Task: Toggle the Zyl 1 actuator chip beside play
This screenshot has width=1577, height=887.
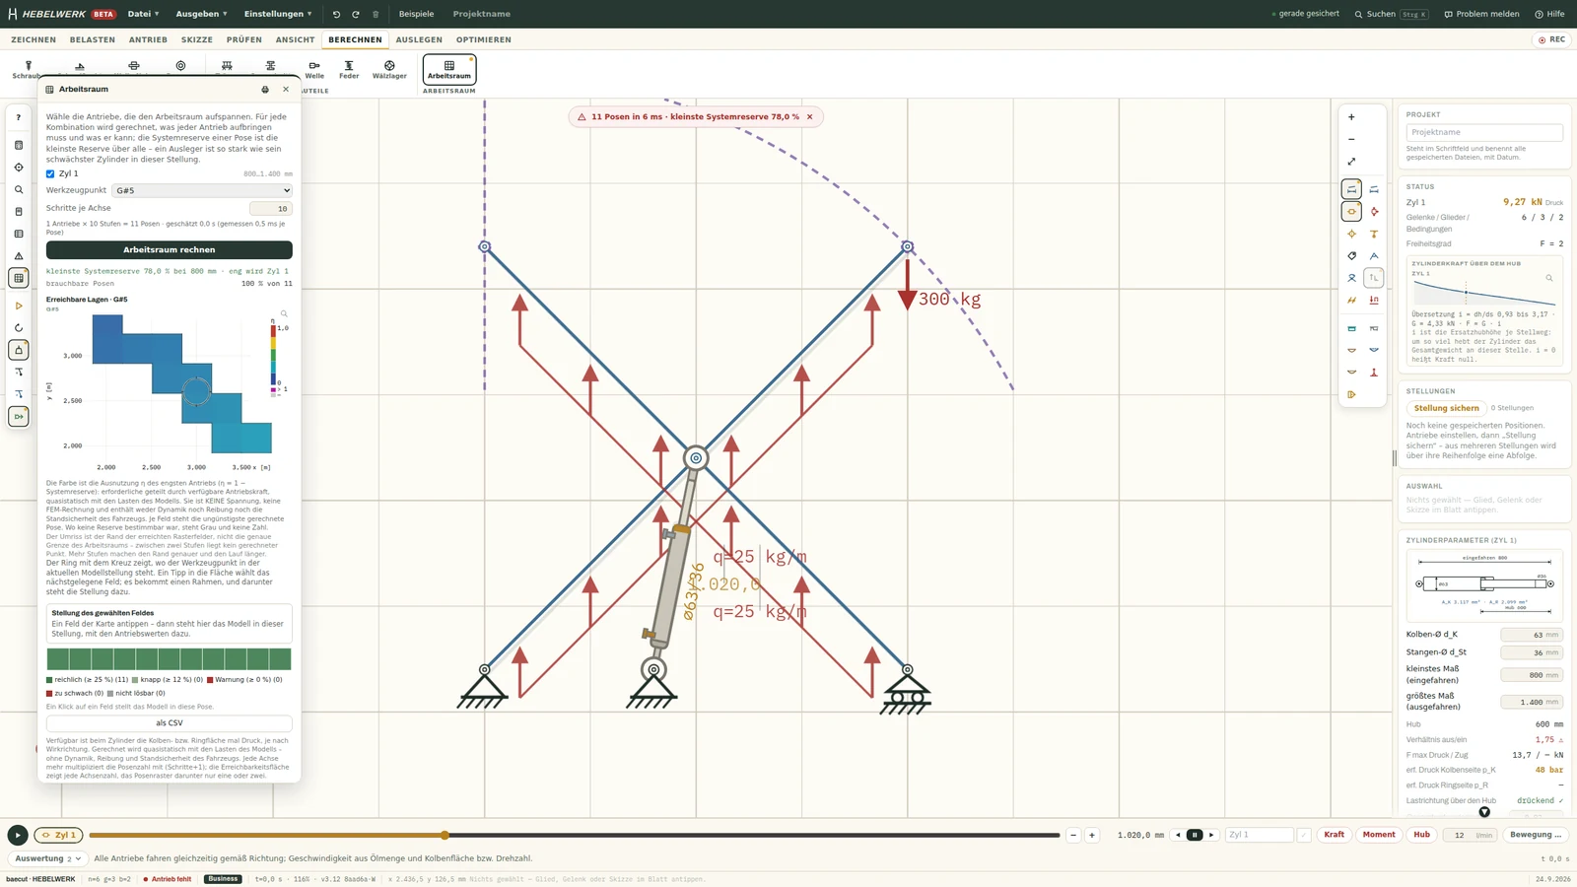Action: [58, 835]
